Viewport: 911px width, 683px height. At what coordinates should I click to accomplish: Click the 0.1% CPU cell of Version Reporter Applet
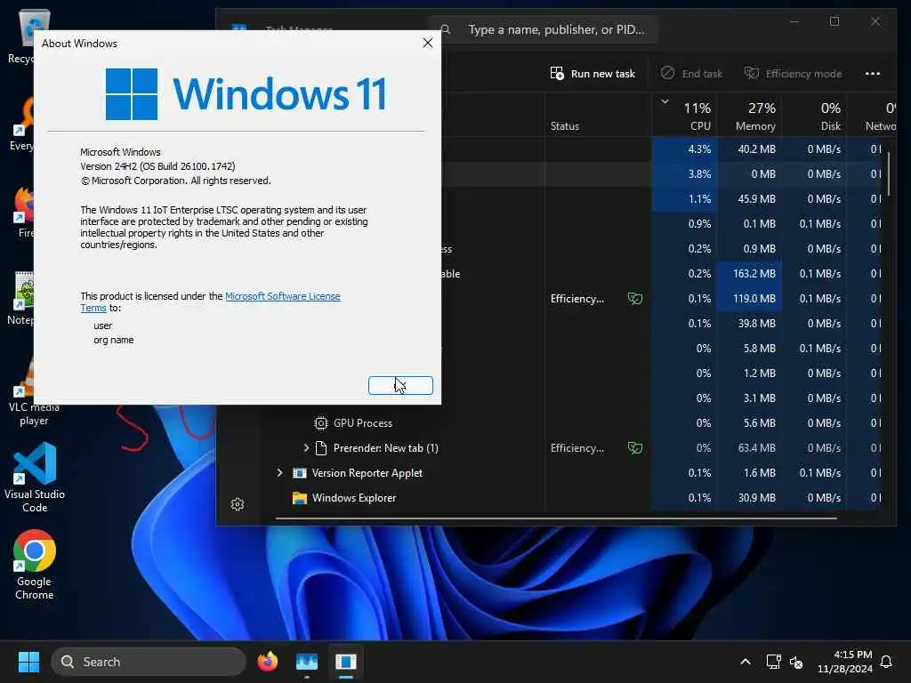click(x=684, y=473)
